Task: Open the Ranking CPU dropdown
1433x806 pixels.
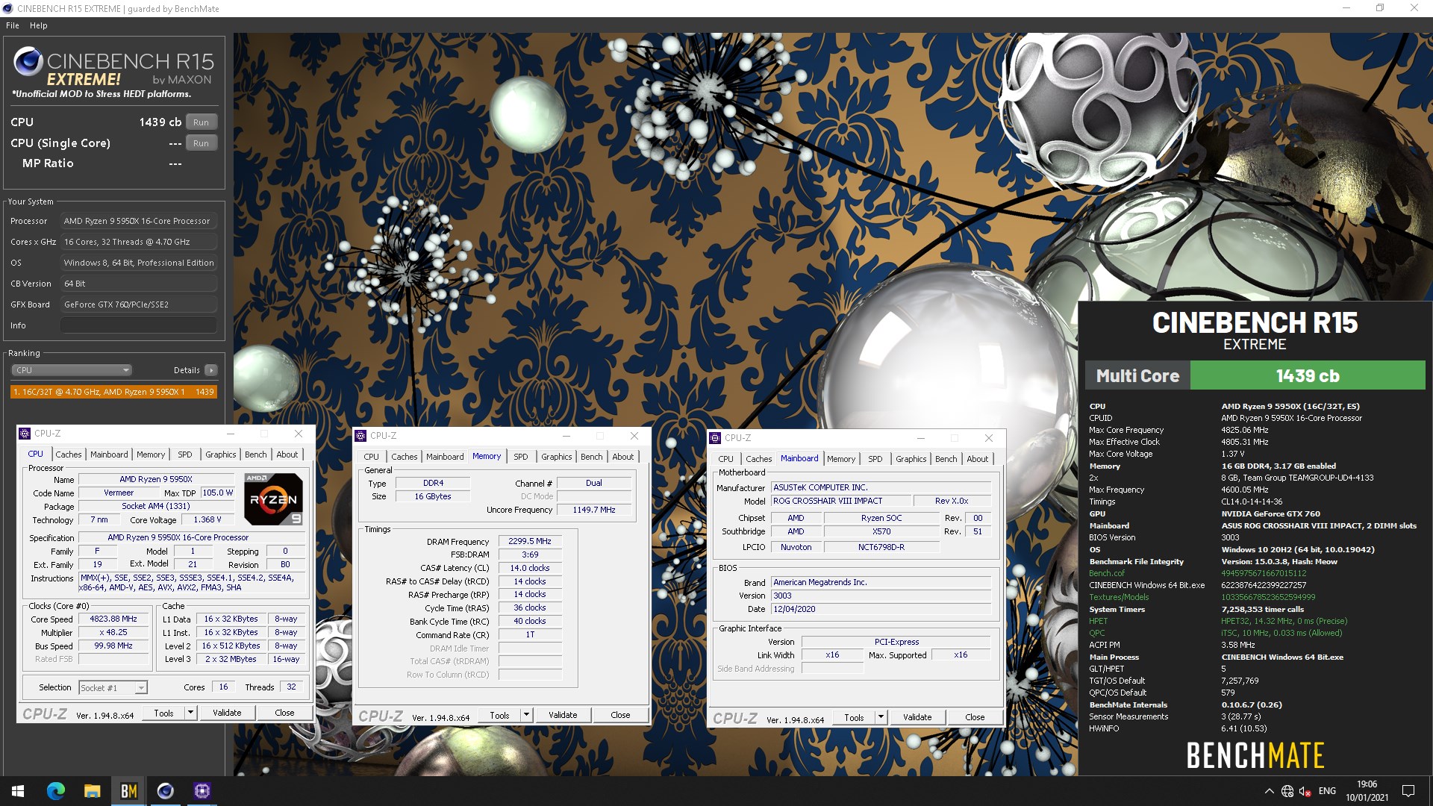Action: coord(72,370)
